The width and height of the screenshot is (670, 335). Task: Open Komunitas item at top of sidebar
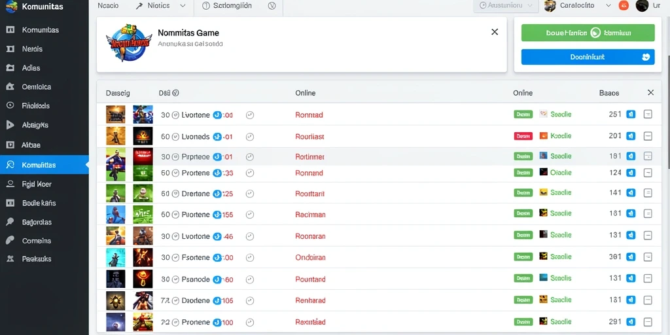(x=40, y=30)
